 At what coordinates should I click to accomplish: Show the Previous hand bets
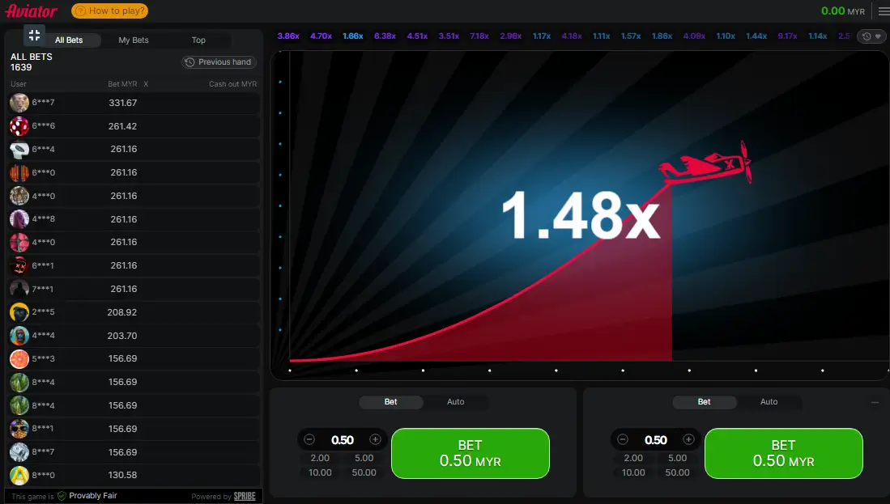(219, 62)
